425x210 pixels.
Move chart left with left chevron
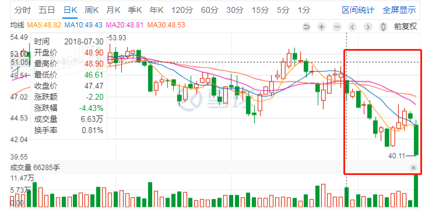[352, 27]
